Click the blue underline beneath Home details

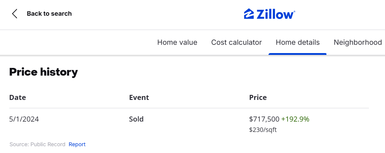click(x=297, y=54)
